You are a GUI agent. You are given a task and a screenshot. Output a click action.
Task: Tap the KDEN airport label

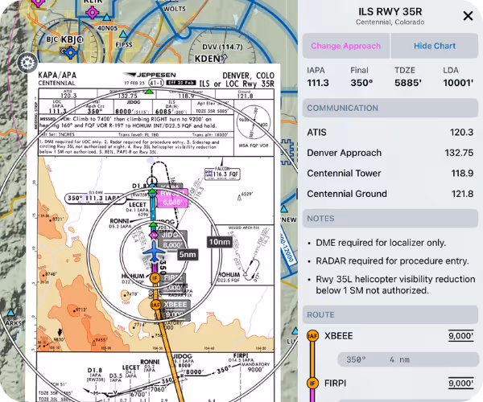[x=208, y=59]
